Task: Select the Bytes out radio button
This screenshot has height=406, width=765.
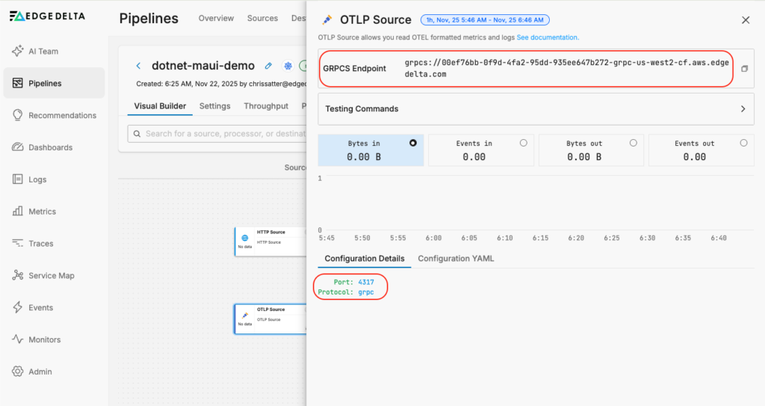Action: pyautogui.click(x=634, y=143)
